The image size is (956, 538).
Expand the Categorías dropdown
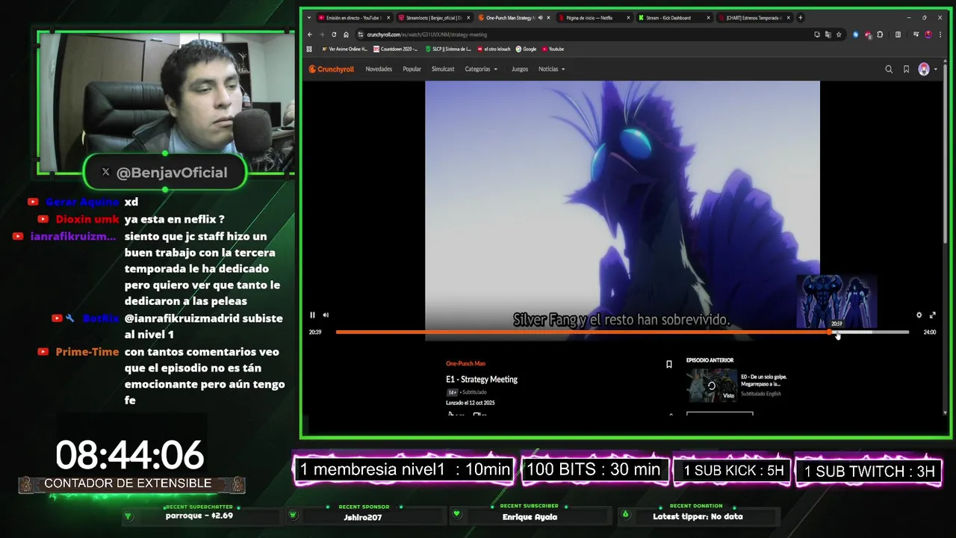[x=481, y=69]
